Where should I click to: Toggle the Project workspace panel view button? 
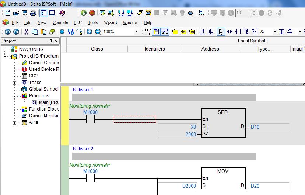tap(43, 13)
